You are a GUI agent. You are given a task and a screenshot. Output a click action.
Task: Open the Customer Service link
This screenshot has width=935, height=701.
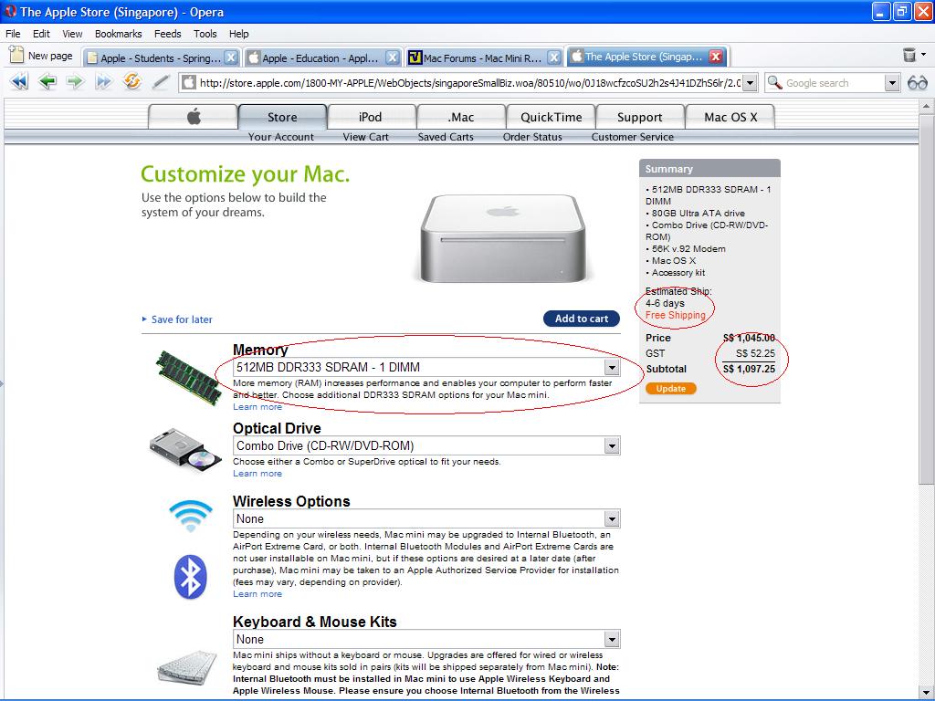click(633, 137)
